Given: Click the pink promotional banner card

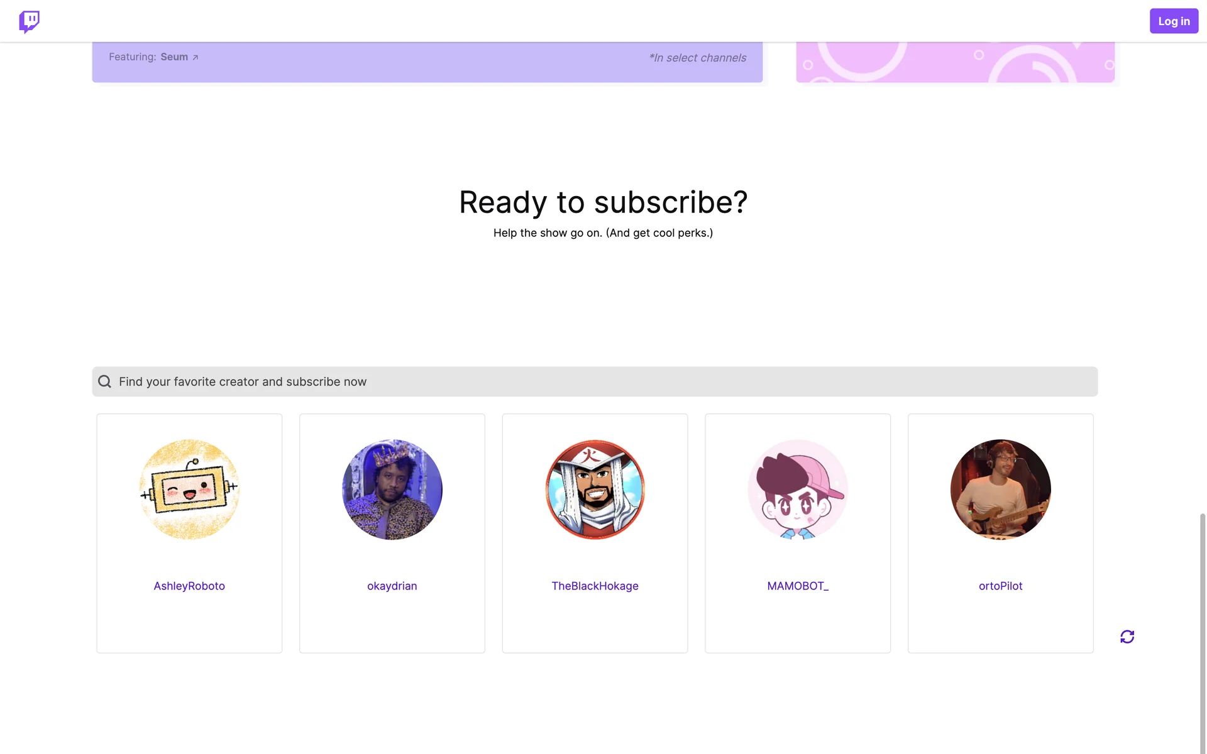Looking at the screenshot, I should point(955,62).
